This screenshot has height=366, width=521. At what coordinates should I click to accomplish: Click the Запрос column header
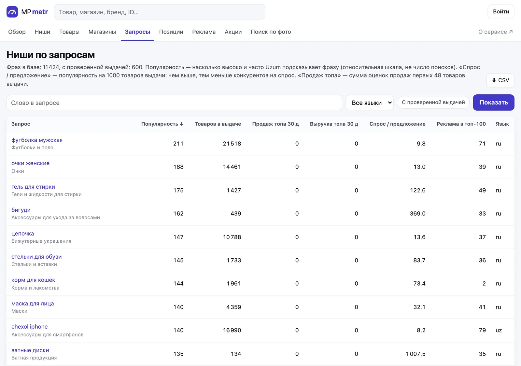21,124
